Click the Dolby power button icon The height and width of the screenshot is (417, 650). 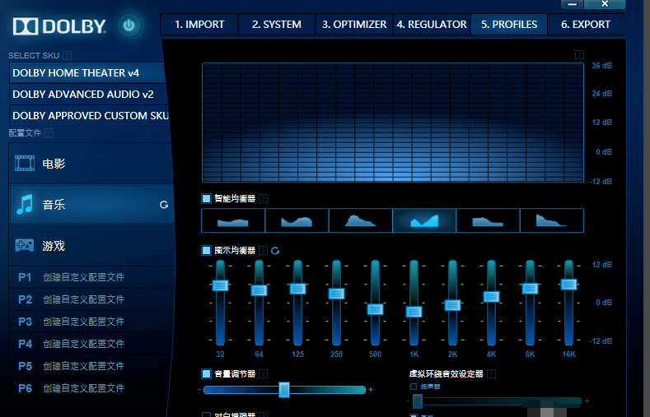129,25
